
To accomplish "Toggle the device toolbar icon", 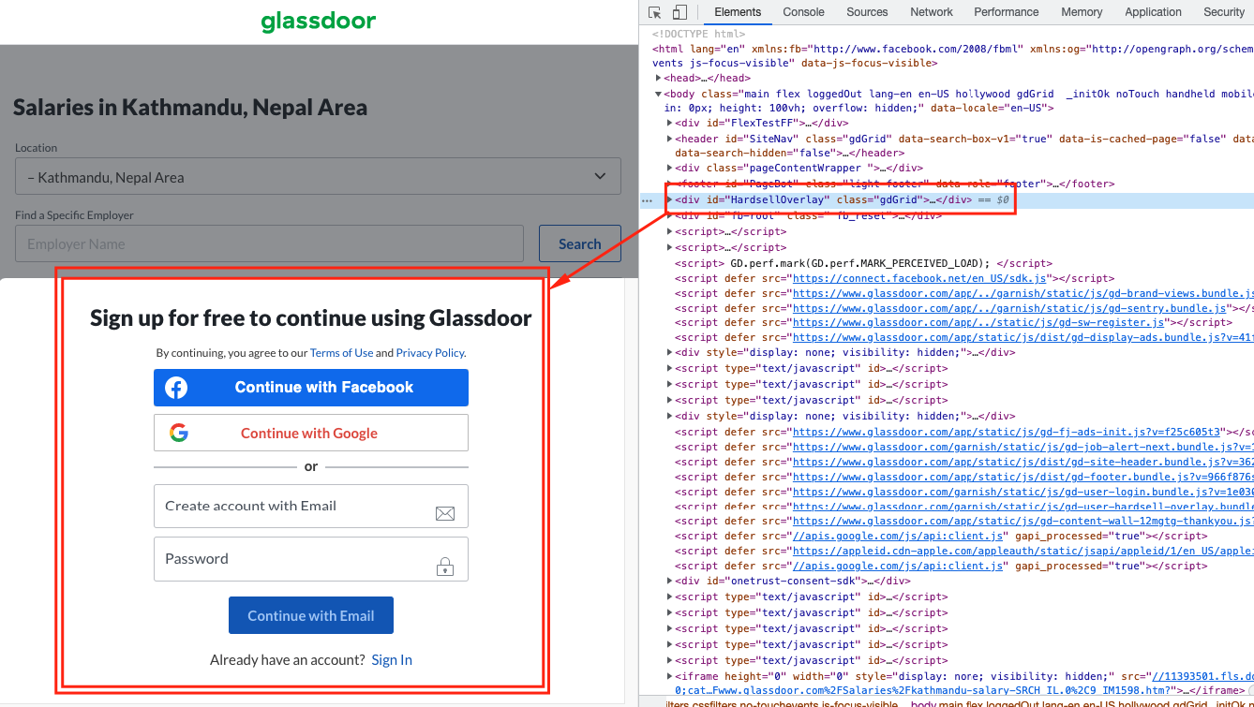I will coord(679,12).
